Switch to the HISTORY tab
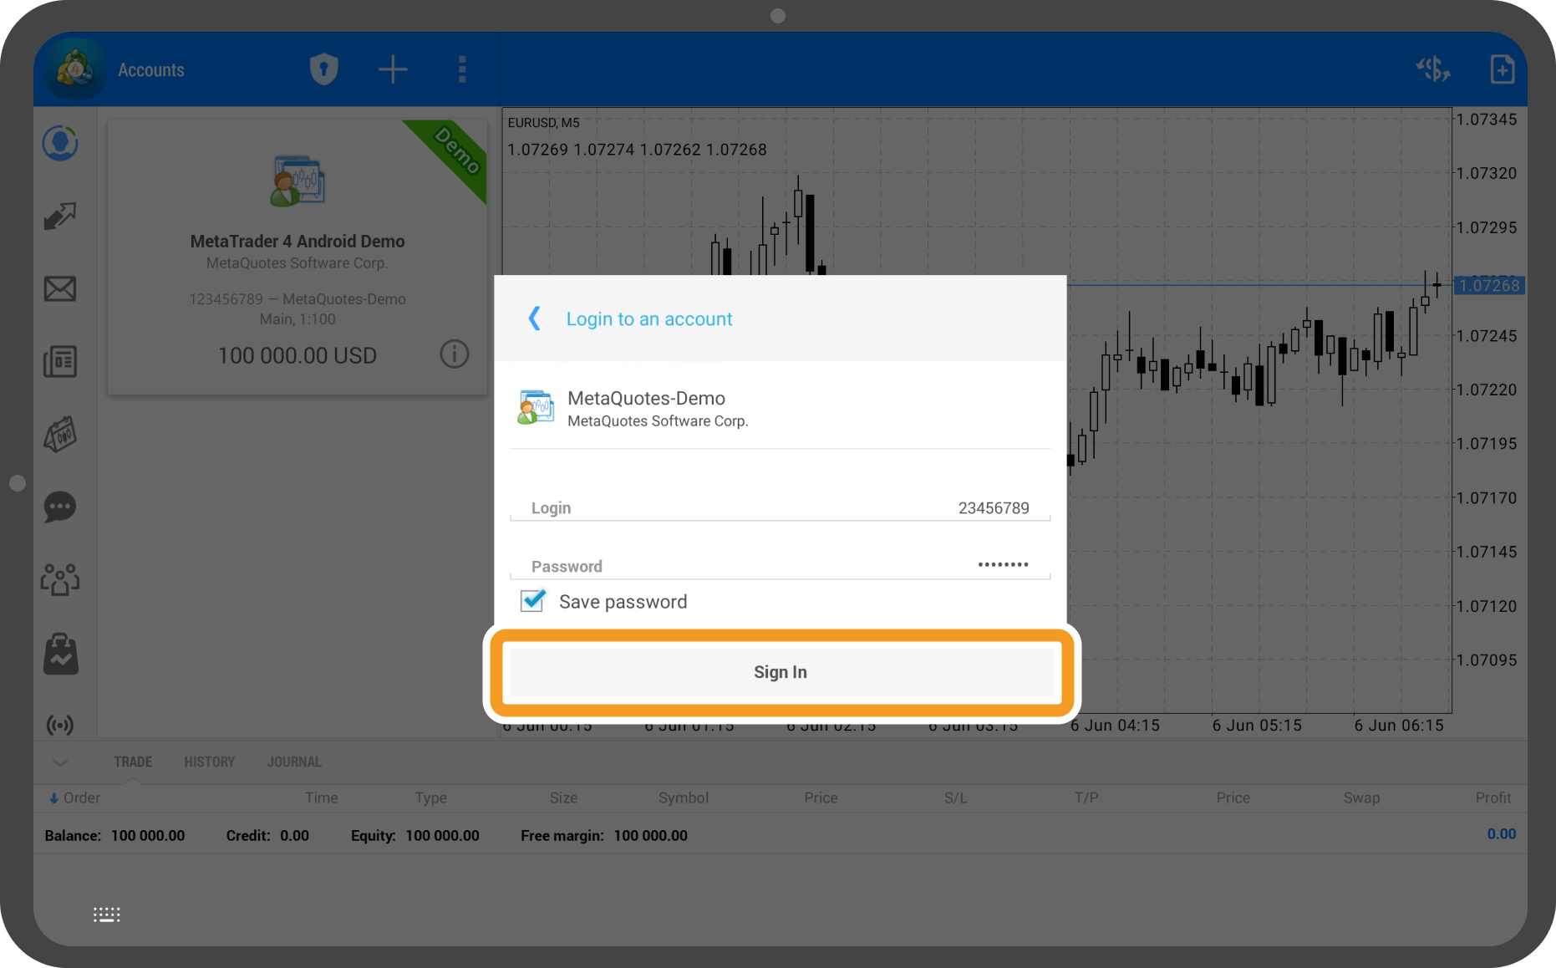Screen dimensions: 1556x968 point(210,762)
